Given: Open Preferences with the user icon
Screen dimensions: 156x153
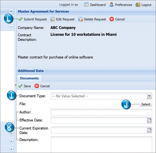Looking at the screenshot, I should pyautogui.click(x=111, y=5).
